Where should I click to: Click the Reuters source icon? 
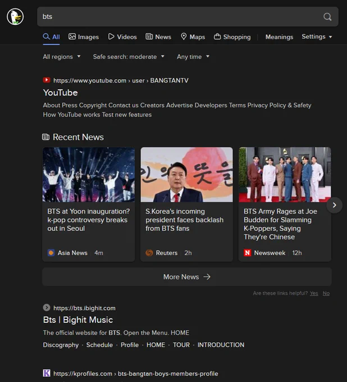point(149,253)
